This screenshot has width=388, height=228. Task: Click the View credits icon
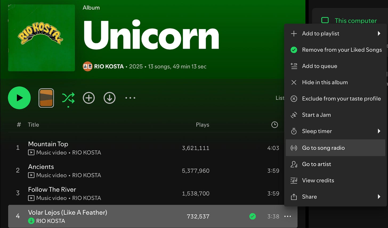coord(294,180)
